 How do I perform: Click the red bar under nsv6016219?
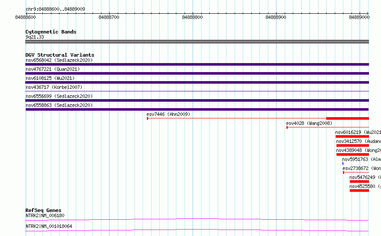(352, 136)
